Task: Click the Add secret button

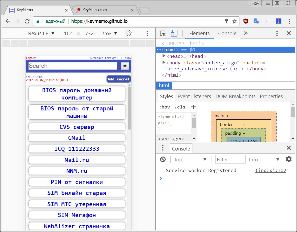Action: (118, 79)
